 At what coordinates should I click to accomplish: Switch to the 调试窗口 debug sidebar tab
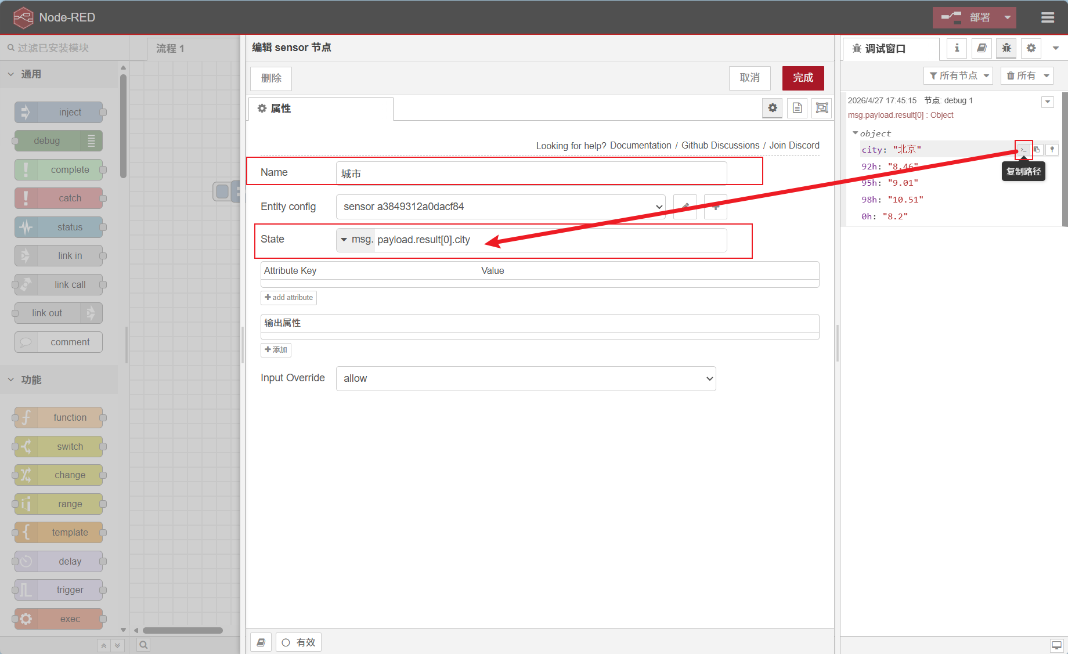click(891, 49)
